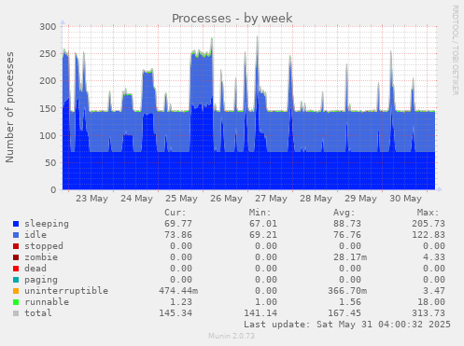Click the '28 May' x-axis label
The width and height of the screenshot is (464, 346).
[x=316, y=199]
